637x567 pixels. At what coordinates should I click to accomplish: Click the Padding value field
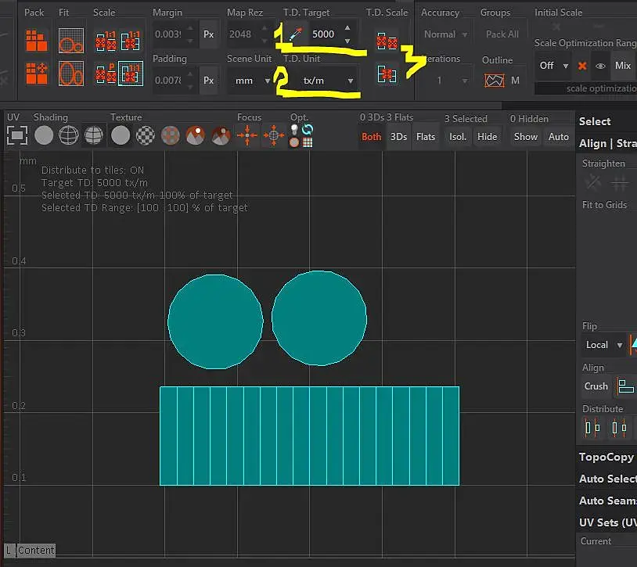[x=169, y=81]
